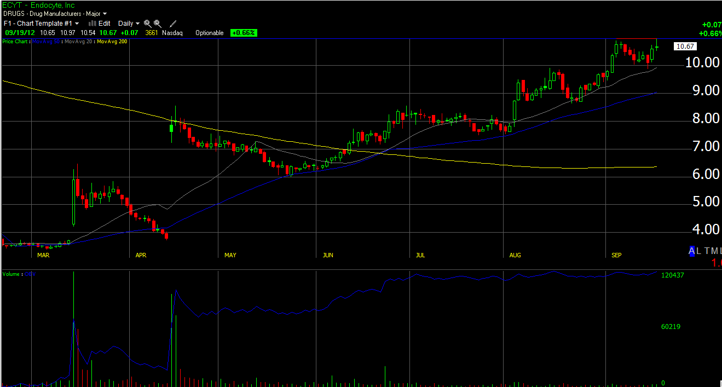Click the 10.97 high price value
The height and width of the screenshot is (387, 722).
[68, 33]
